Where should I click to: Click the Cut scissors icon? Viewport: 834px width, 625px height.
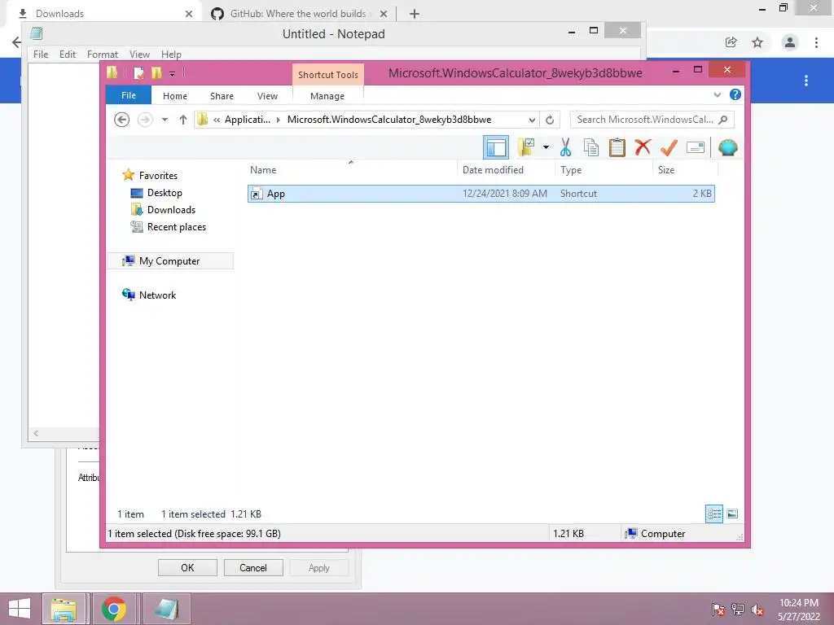point(565,147)
